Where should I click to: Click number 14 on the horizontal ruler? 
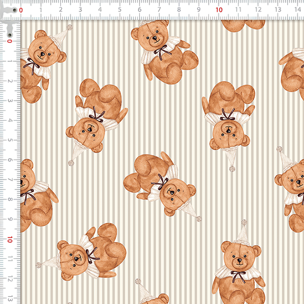click(x=298, y=10)
